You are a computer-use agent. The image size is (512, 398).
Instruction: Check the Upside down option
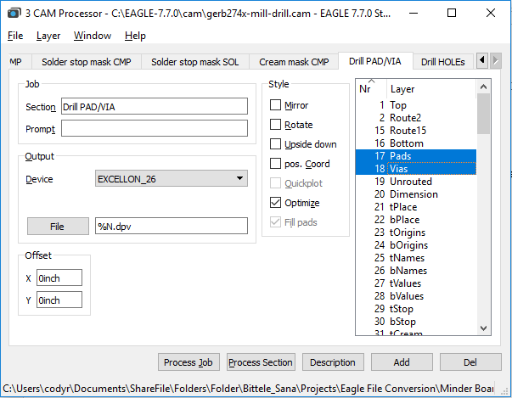276,144
